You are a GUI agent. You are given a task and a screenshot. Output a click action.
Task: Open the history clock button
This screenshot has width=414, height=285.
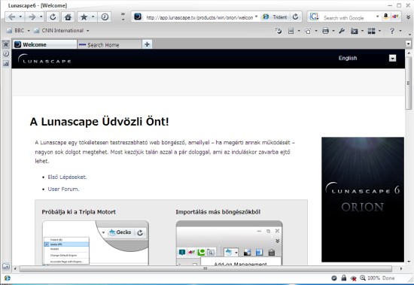point(105,17)
